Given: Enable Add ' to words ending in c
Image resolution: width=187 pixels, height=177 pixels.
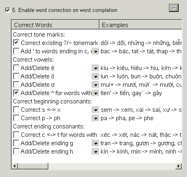Looking at the screenshot, I should pos(16,51).
